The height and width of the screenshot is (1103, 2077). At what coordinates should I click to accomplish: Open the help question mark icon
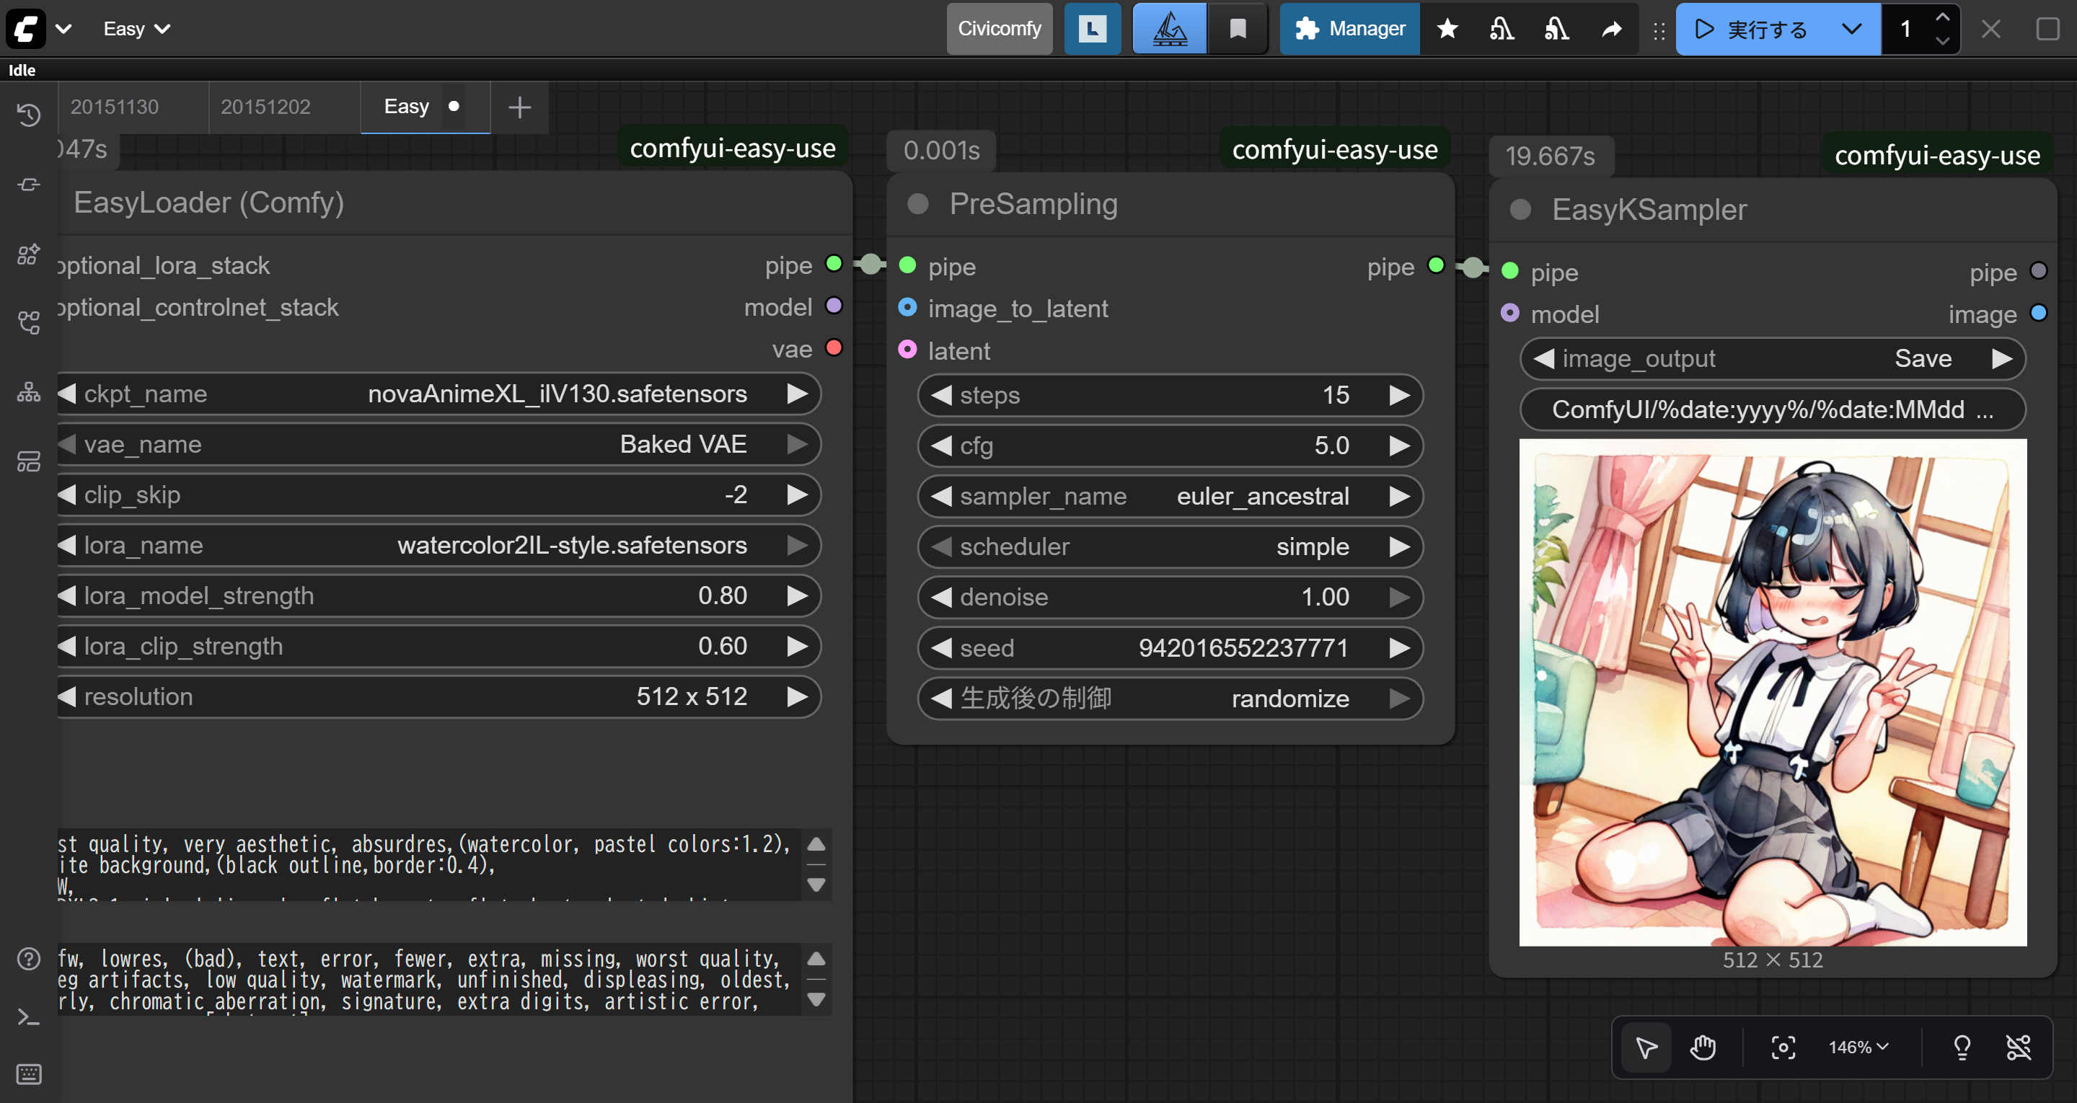pos(28,959)
